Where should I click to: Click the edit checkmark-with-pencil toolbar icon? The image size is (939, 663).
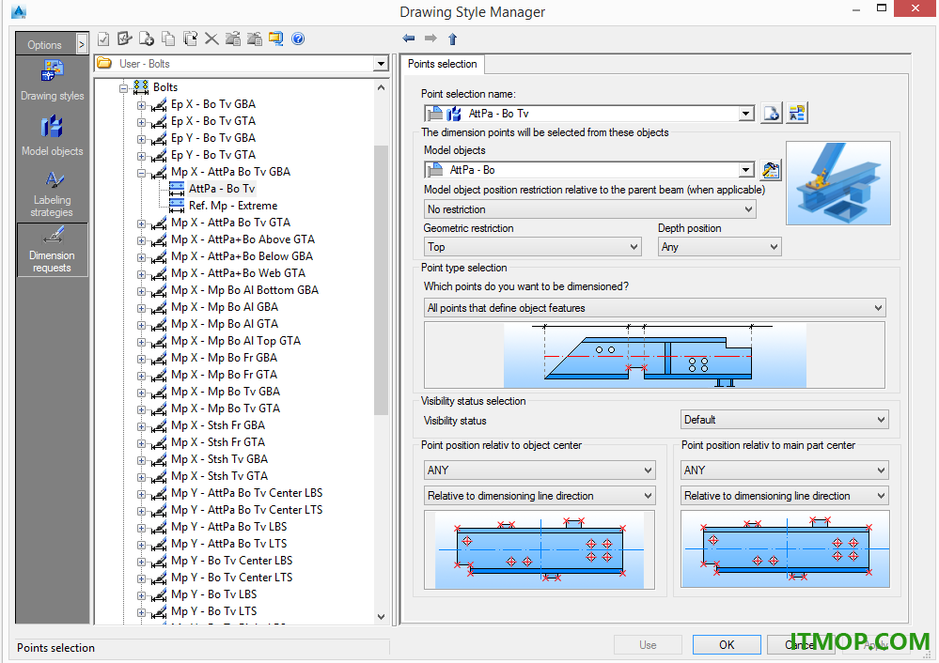(125, 39)
